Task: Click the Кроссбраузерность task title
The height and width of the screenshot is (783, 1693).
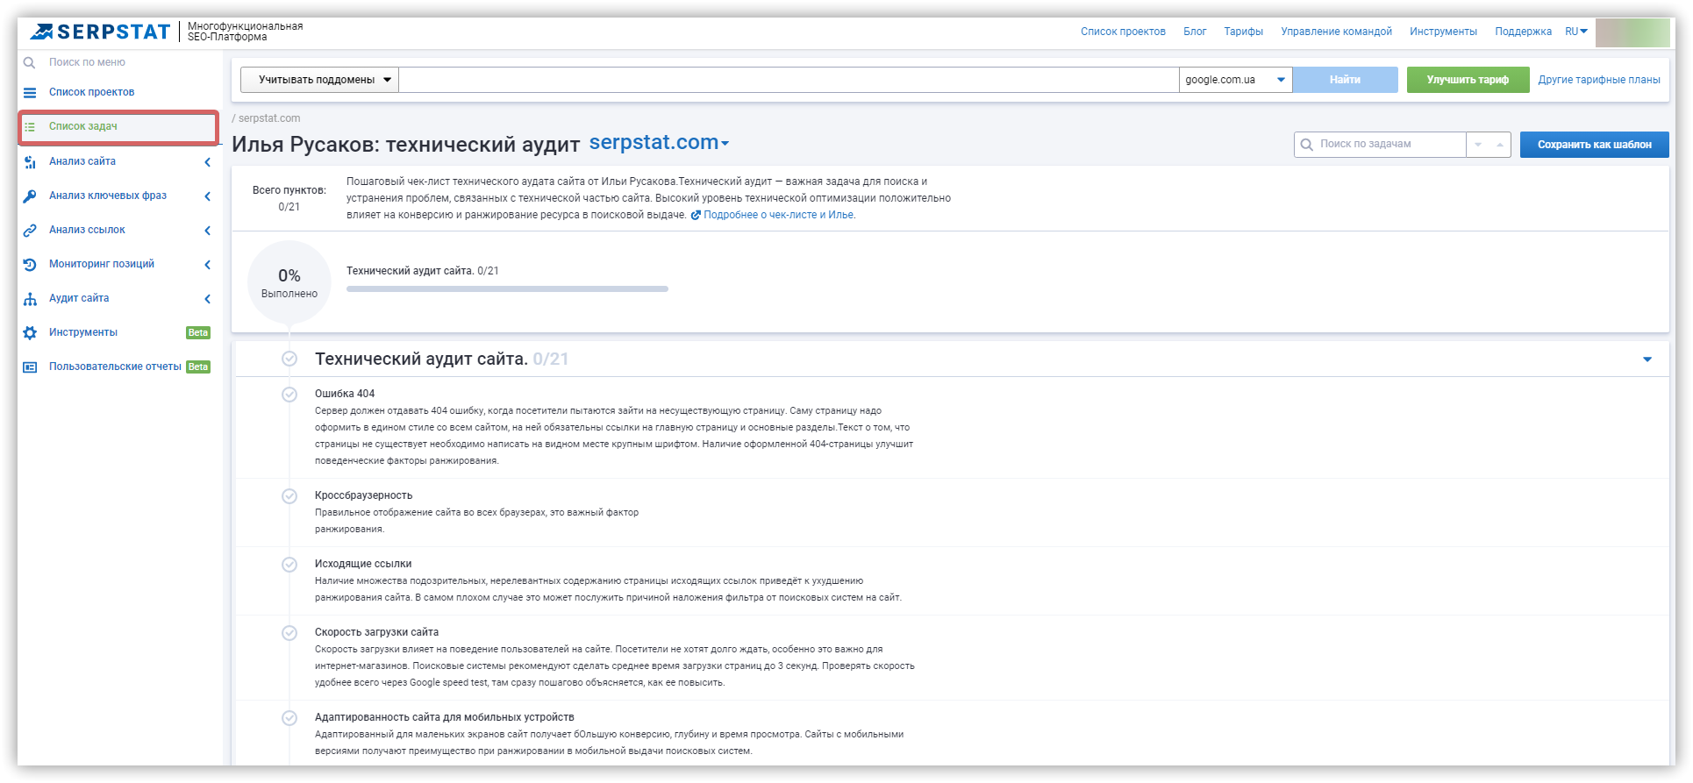Action: pyautogui.click(x=363, y=495)
